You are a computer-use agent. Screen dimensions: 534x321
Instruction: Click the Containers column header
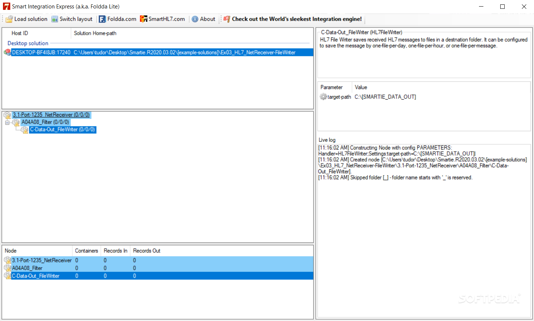pos(87,251)
